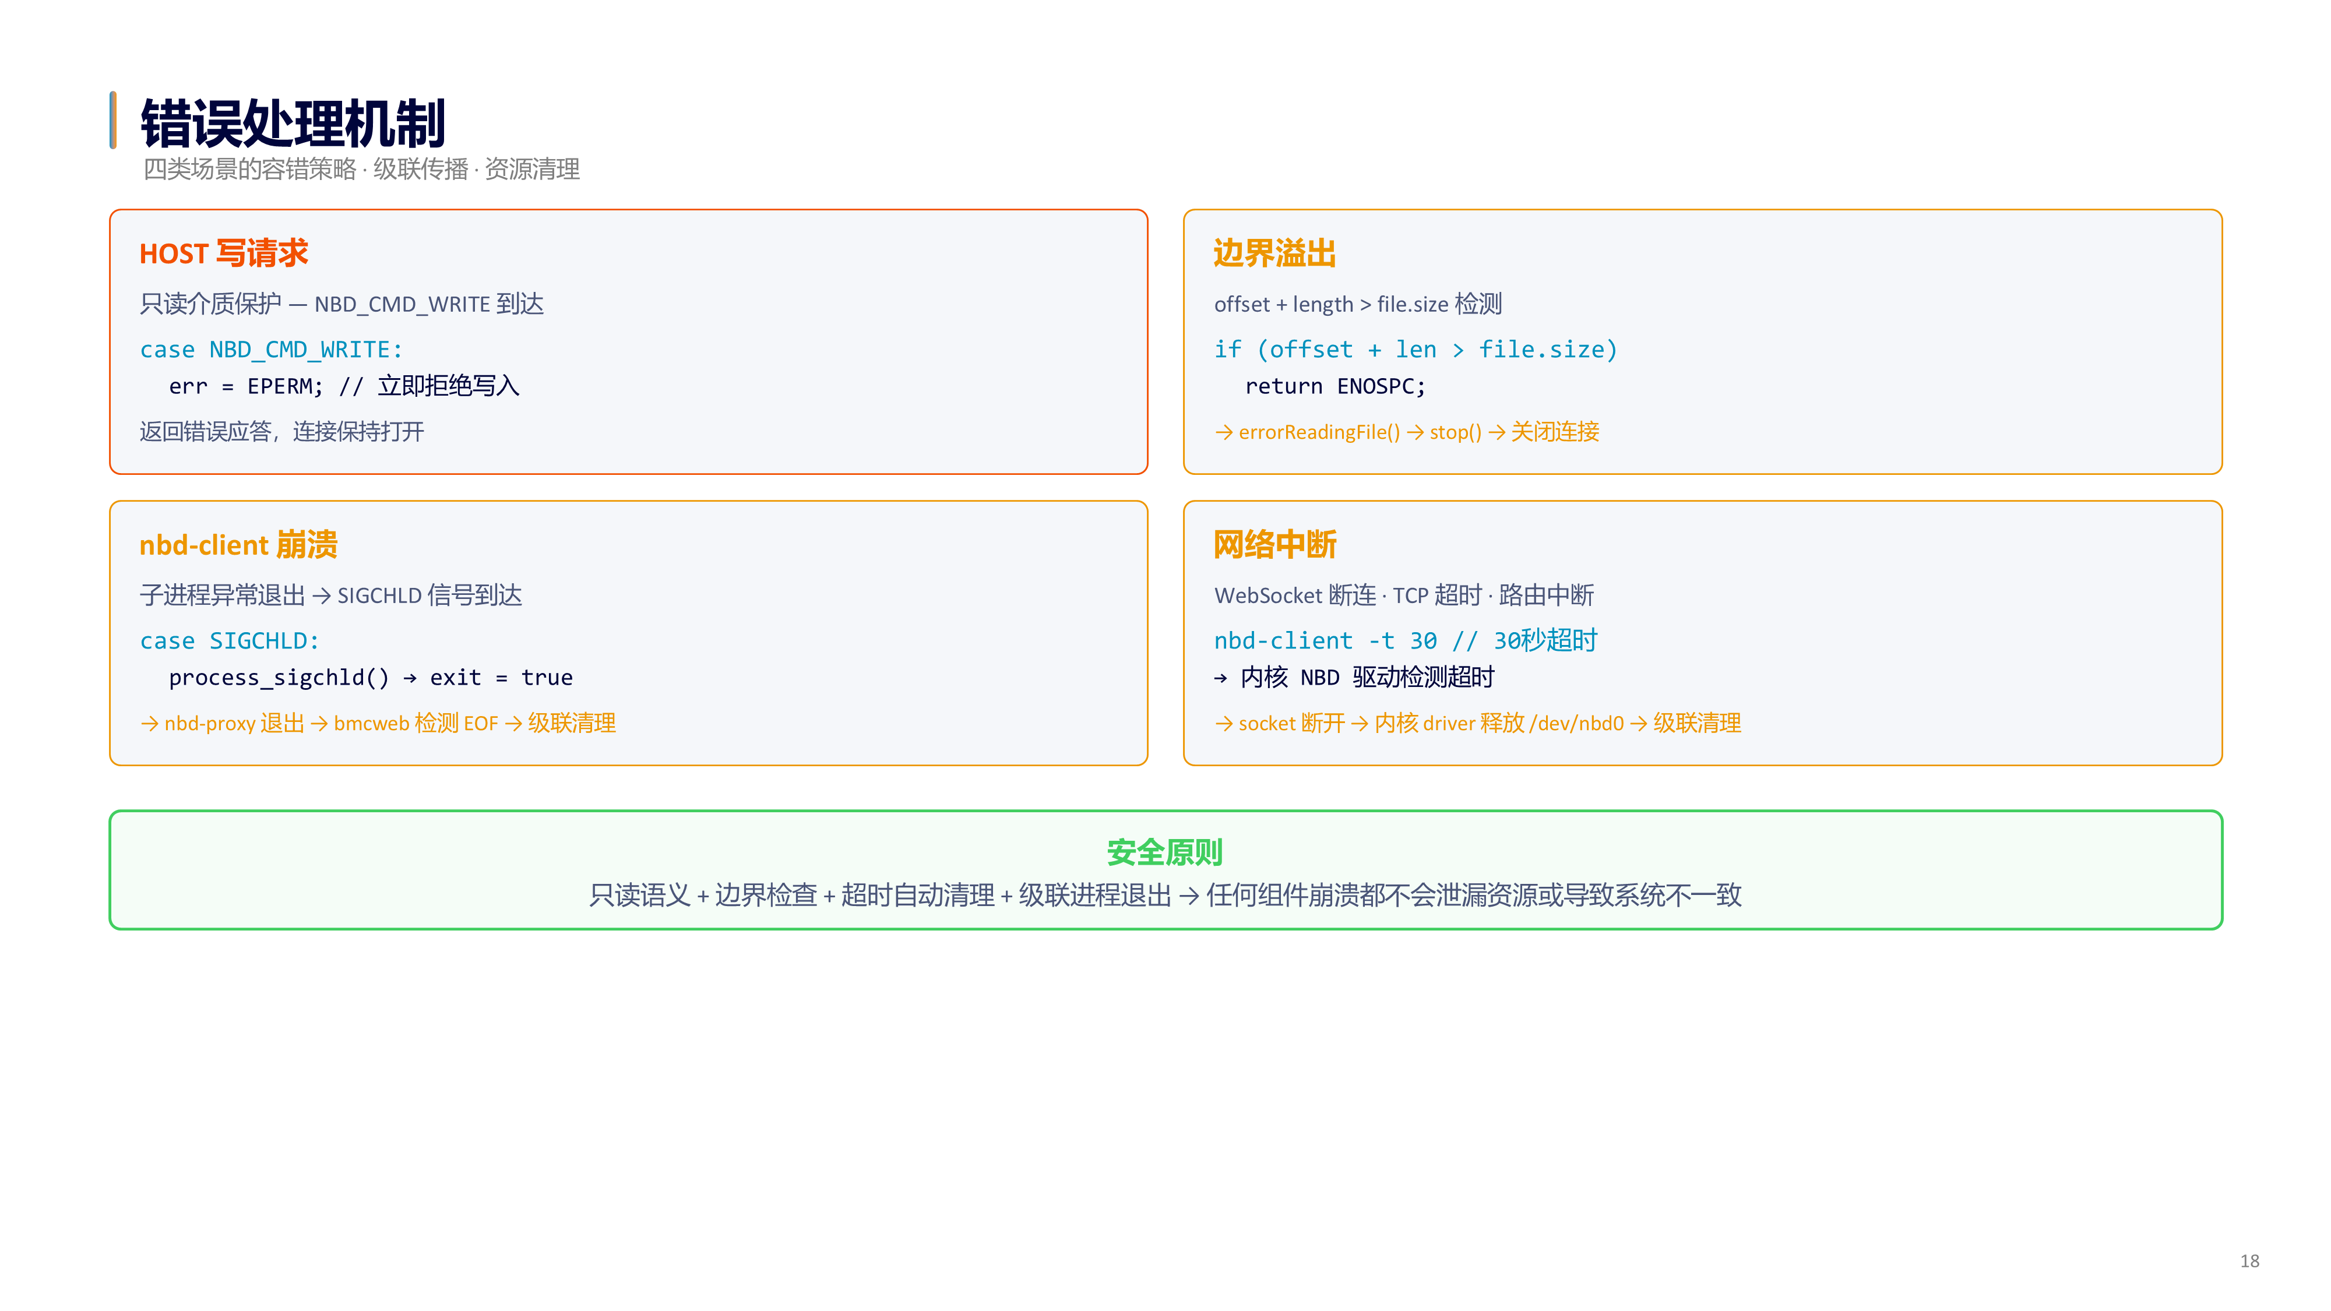Select the if (offset + len > file.size) line
Screen dimensions: 2331x1311
[x=1415, y=349]
